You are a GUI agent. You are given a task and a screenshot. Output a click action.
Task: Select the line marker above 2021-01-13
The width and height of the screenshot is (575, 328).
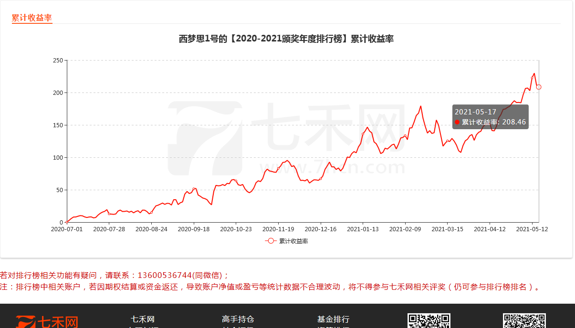point(363,134)
